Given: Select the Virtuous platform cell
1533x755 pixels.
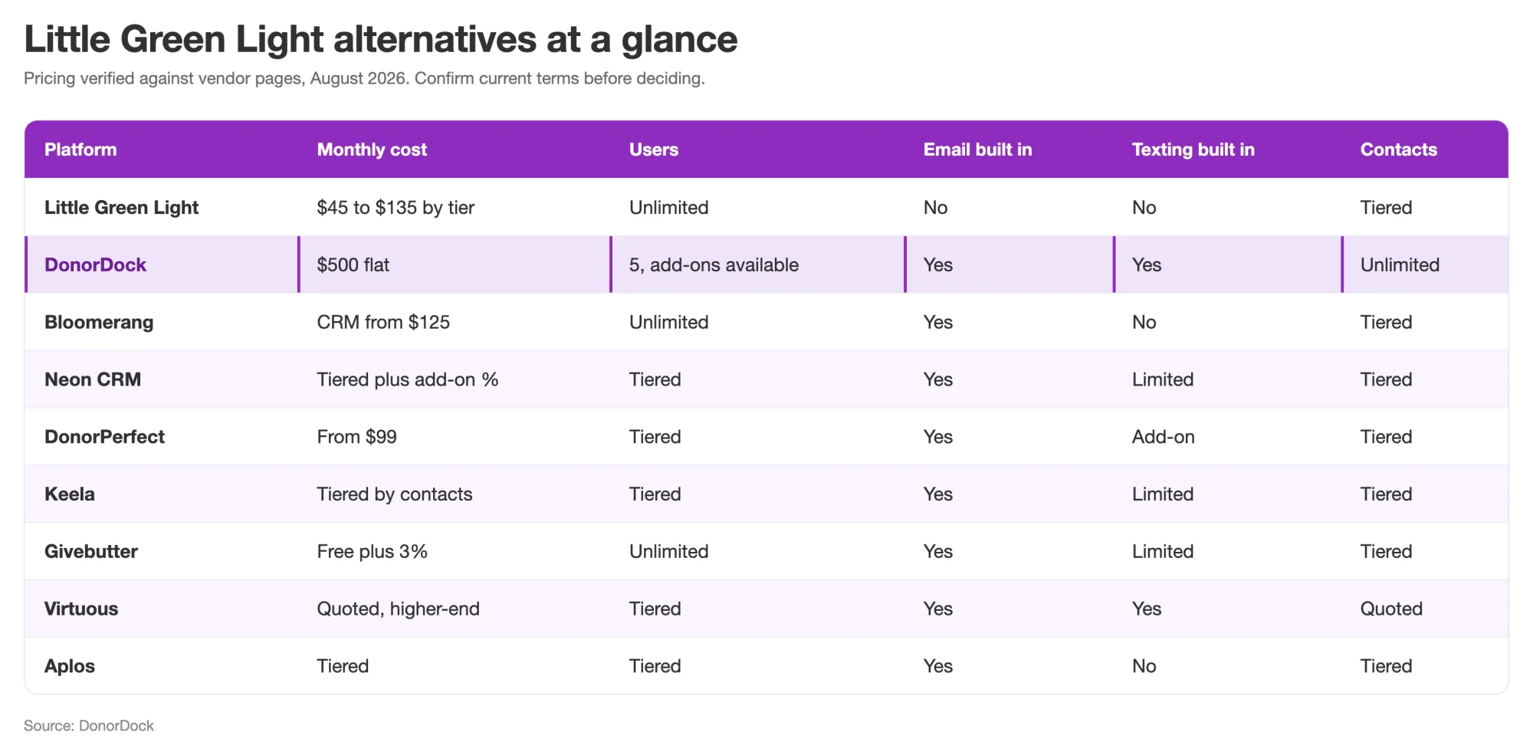Looking at the screenshot, I should 81,609.
